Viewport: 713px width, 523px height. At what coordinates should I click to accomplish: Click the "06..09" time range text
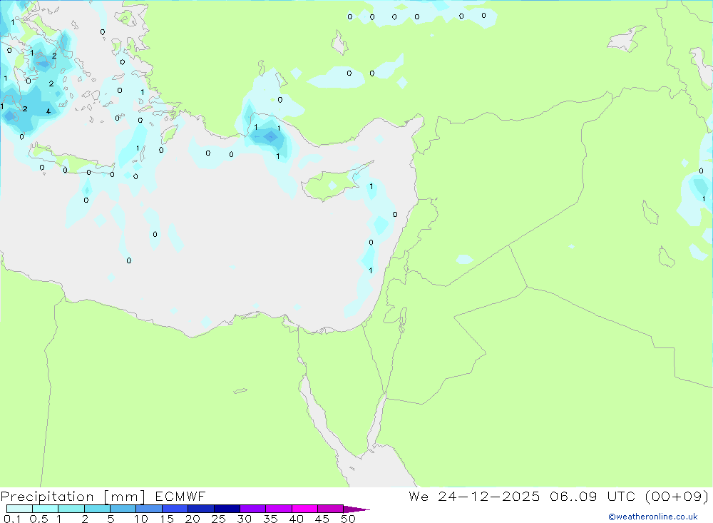tap(573, 496)
